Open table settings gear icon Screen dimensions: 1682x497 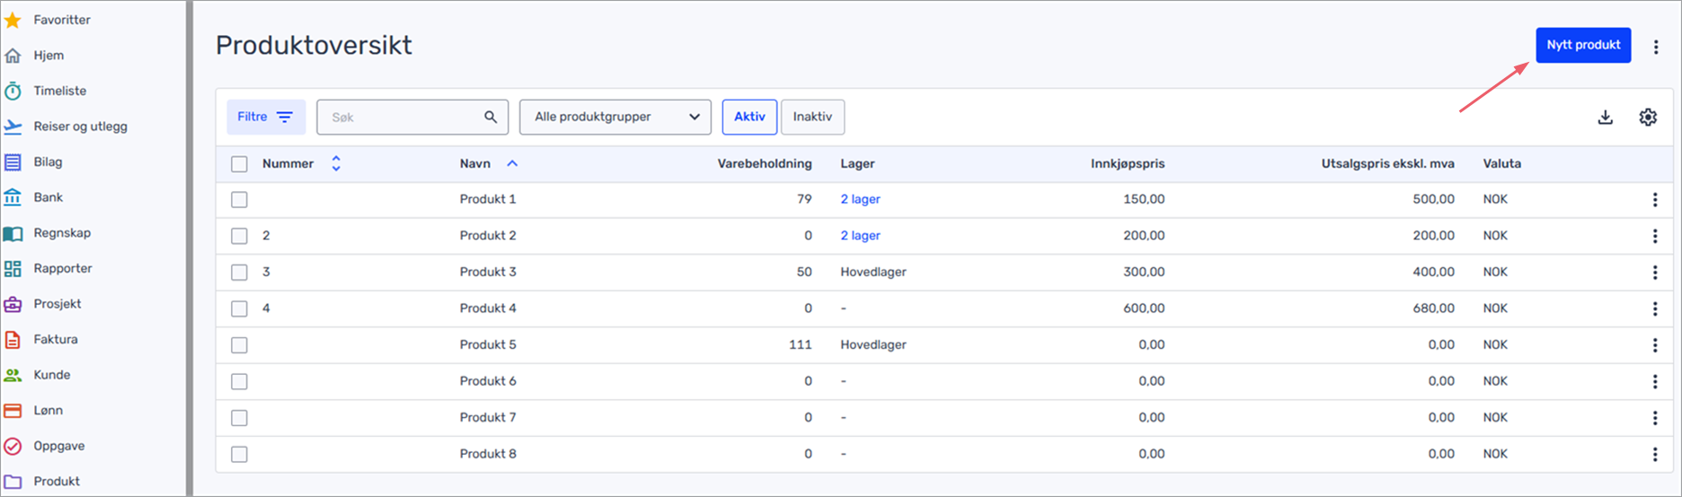pos(1648,118)
